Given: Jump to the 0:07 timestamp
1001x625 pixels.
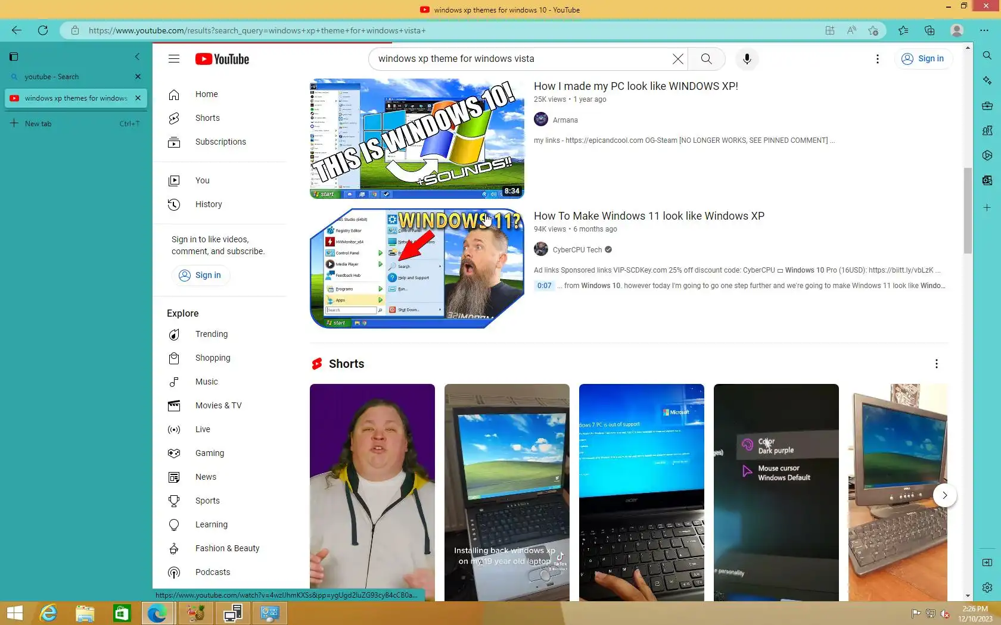Looking at the screenshot, I should (x=544, y=286).
